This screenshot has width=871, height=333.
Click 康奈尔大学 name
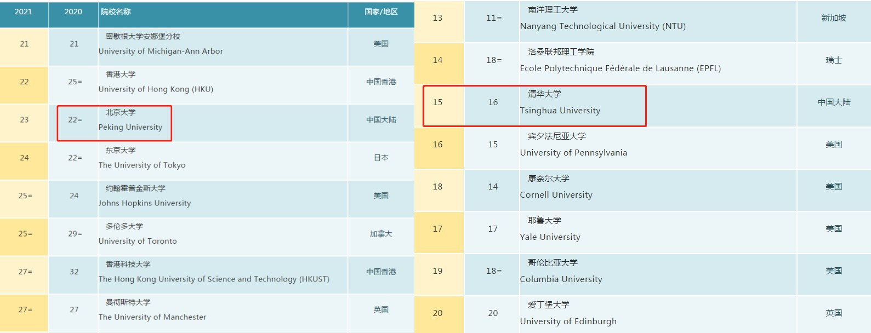point(549,179)
